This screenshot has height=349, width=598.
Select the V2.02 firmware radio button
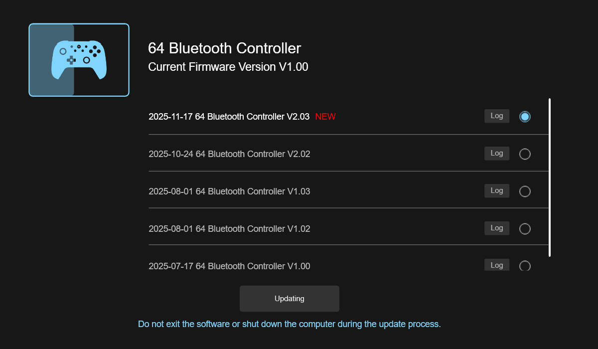tap(525, 154)
